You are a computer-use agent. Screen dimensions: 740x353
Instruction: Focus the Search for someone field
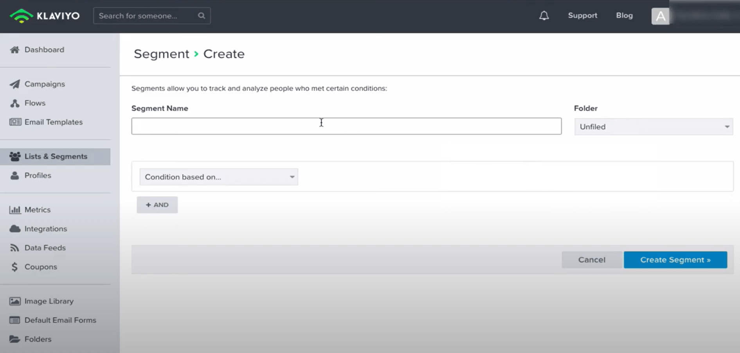pos(152,16)
